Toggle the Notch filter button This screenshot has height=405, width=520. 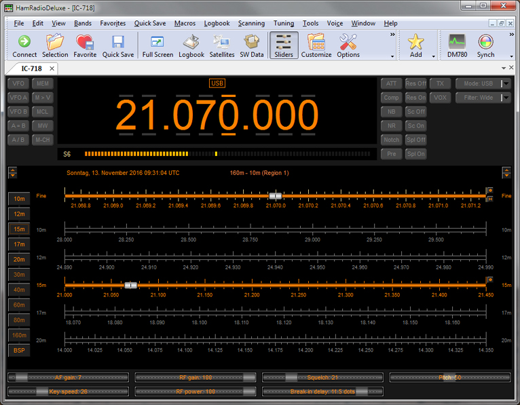391,140
